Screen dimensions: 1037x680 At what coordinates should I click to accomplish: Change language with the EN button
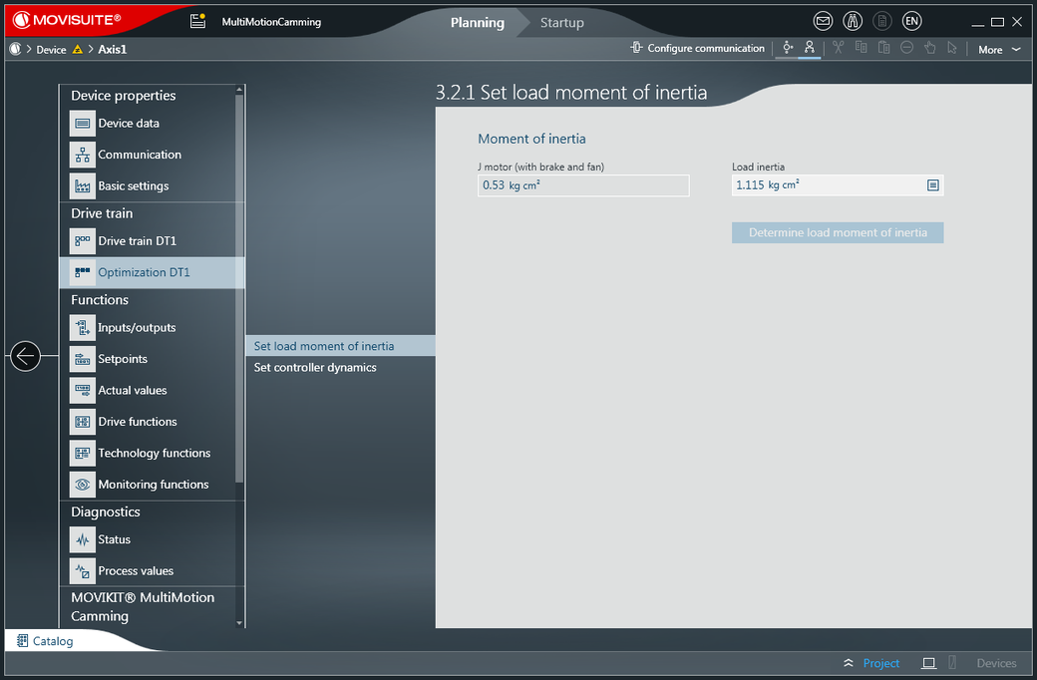[x=911, y=21]
